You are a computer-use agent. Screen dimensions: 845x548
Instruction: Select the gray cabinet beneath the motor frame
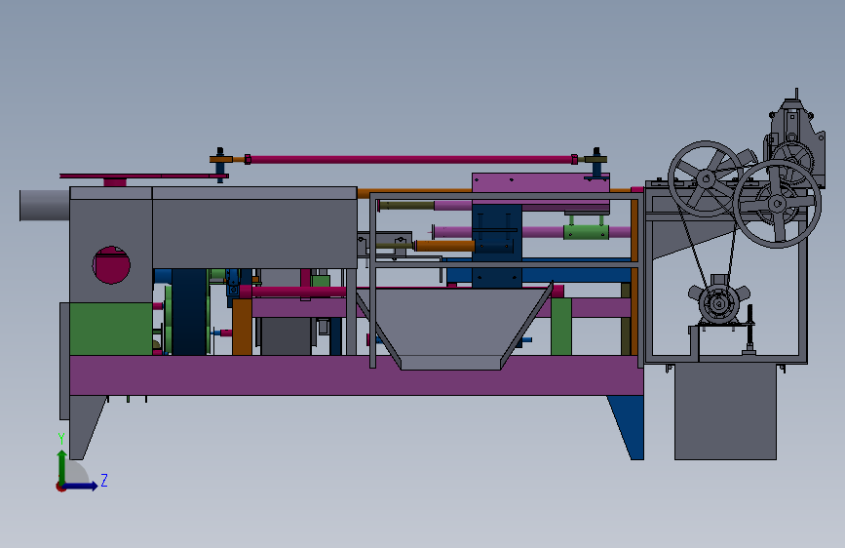725,412
